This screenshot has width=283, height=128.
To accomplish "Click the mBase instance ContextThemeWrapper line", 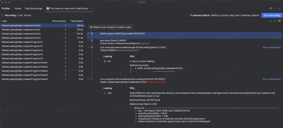I will coord(174,121).
